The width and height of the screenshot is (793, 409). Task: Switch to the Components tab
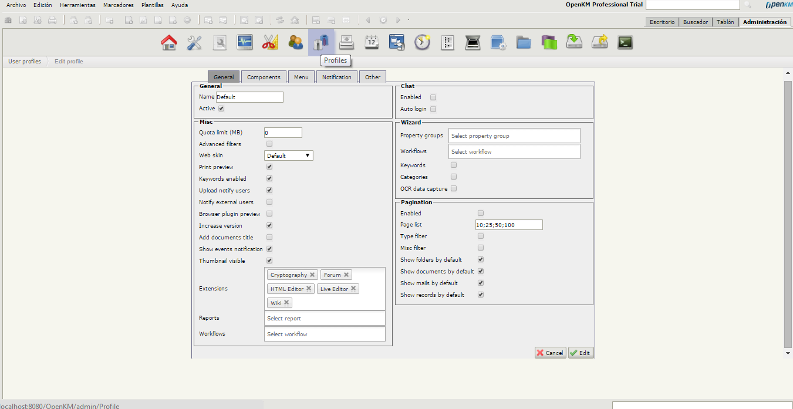pos(264,77)
